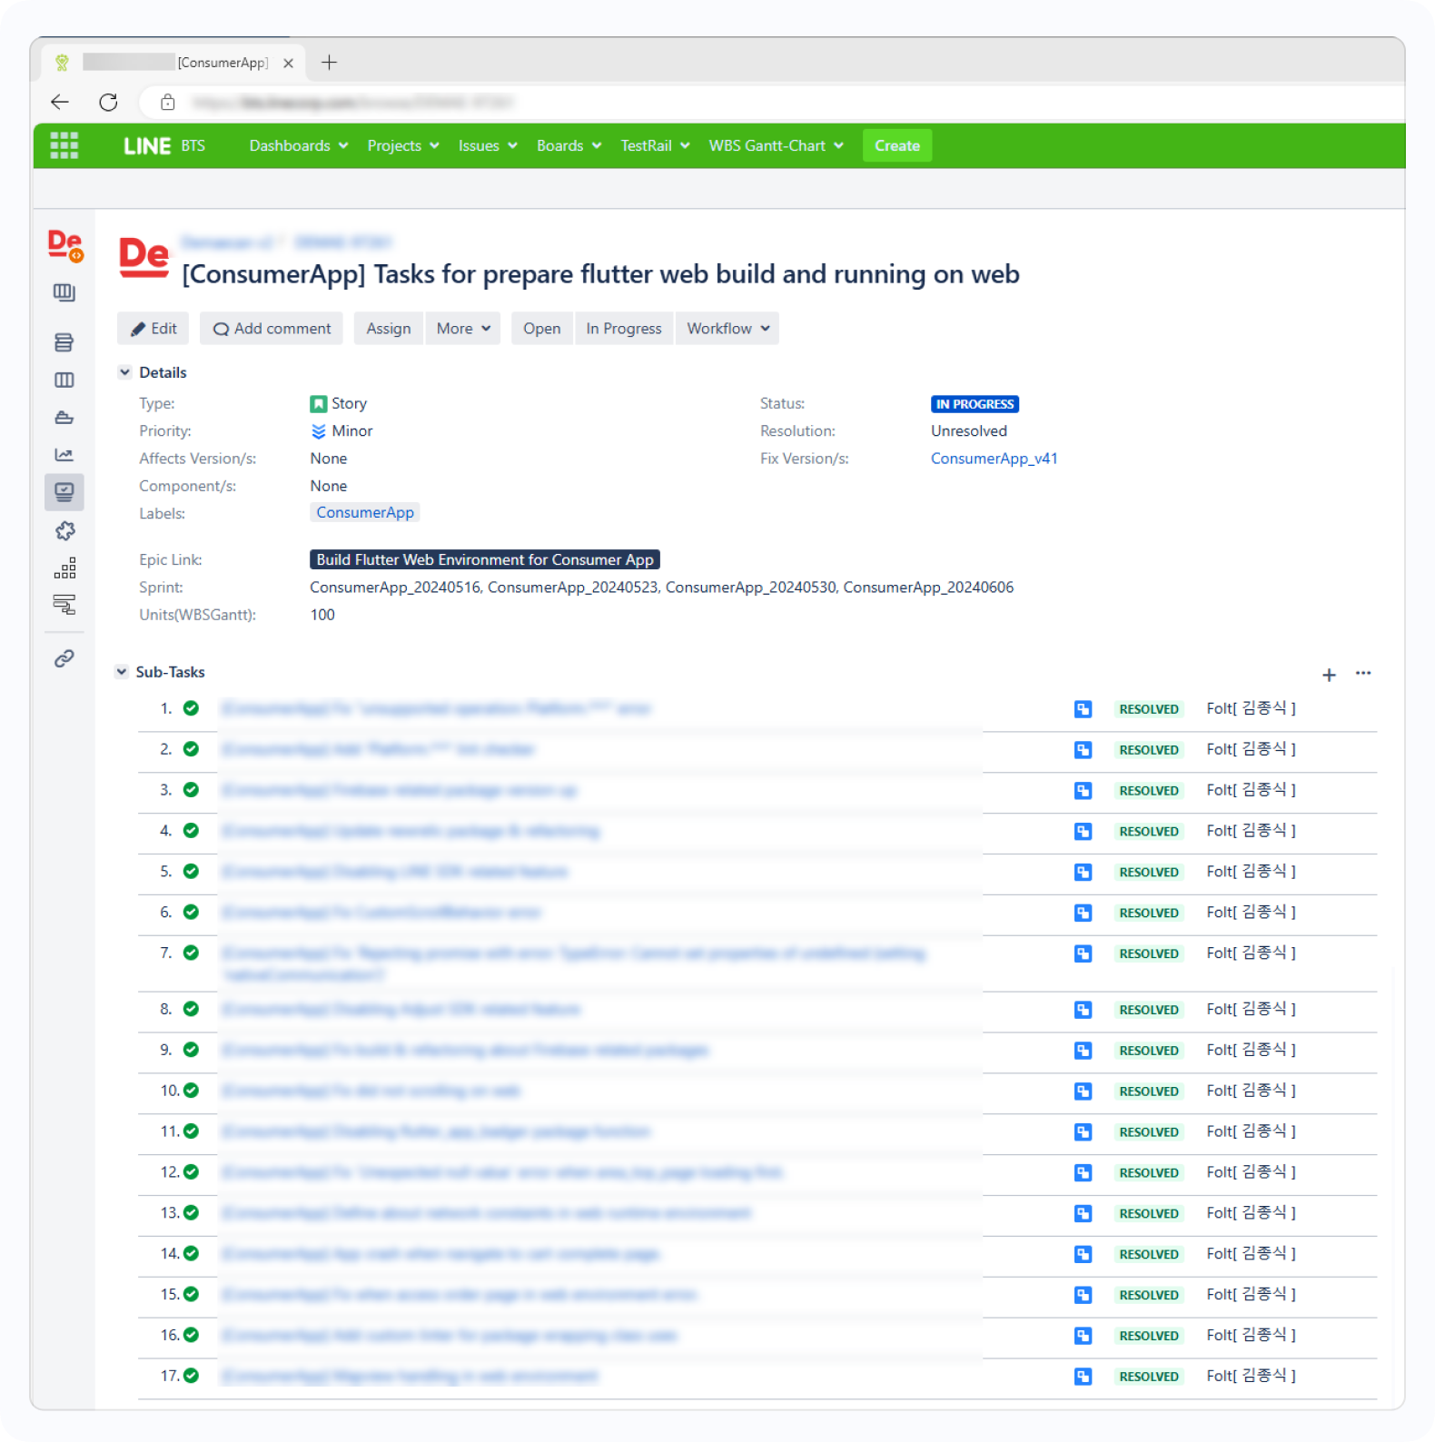The height and width of the screenshot is (1442, 1435).
Task: Click the blue issue type icon on sub-task 2
Action: [x=1083, y=750]
